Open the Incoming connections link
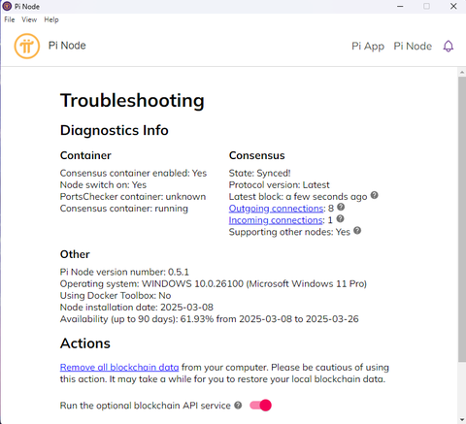The width and height of the screenshot is (466, 424). 276,220
